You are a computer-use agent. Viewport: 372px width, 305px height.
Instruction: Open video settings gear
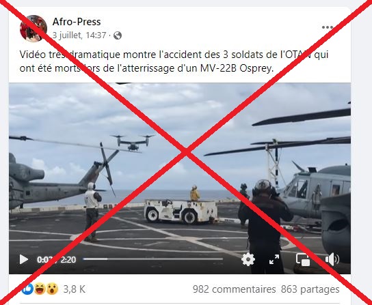[248, 259]
